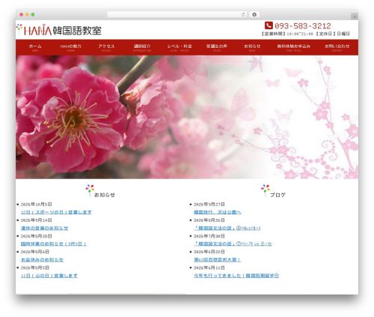The width and height of the screenshot is (374, 317).
Task: Open blog link 韓国旅行、次は公園へ
Action: coord(218,212)
